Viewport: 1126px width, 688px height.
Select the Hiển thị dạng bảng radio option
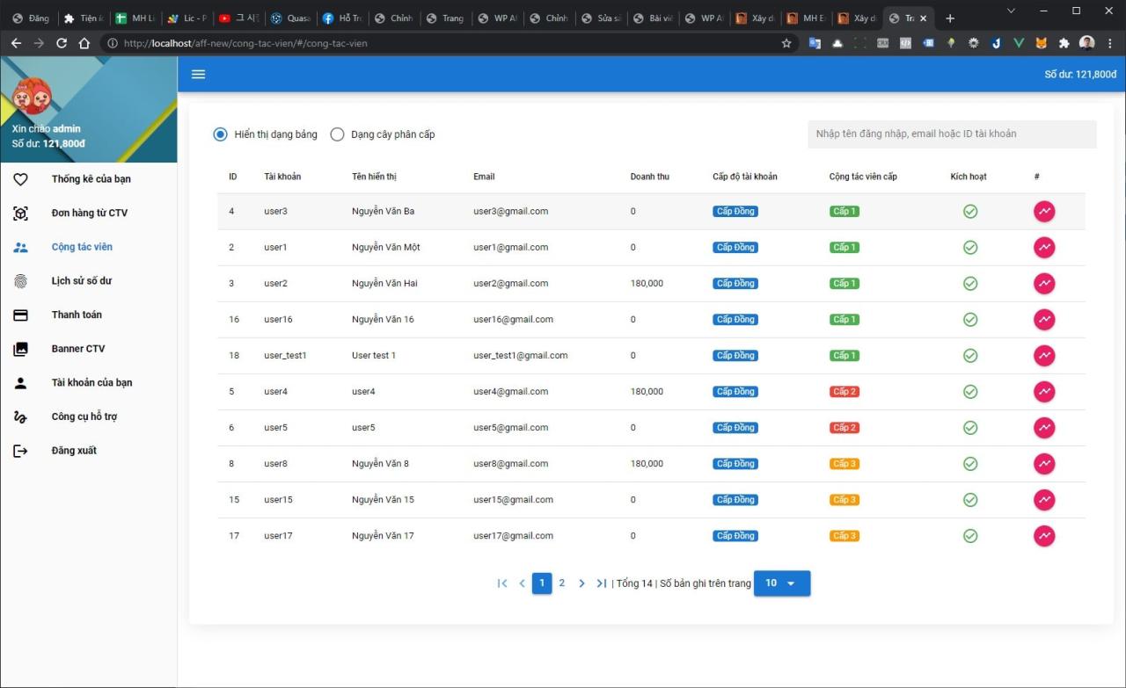coord(220,134)
